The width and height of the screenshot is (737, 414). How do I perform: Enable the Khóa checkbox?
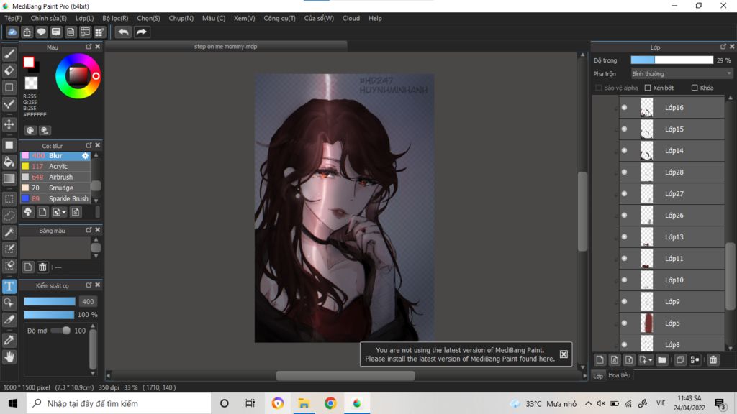point(695,88)
